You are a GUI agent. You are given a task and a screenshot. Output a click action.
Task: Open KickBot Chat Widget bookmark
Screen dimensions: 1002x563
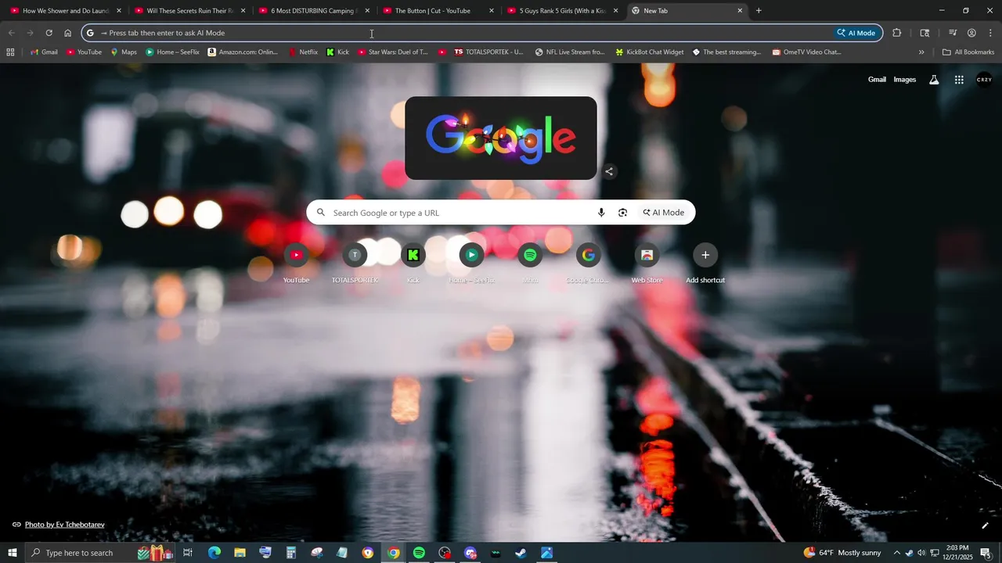649,52
